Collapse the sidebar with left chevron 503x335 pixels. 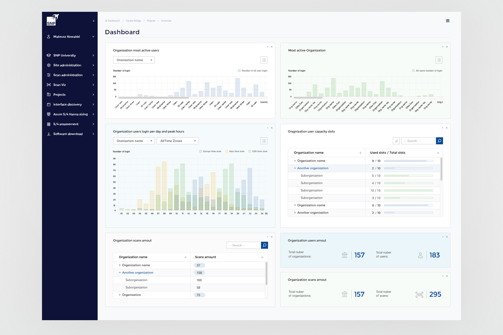click(x=94, y=21)
